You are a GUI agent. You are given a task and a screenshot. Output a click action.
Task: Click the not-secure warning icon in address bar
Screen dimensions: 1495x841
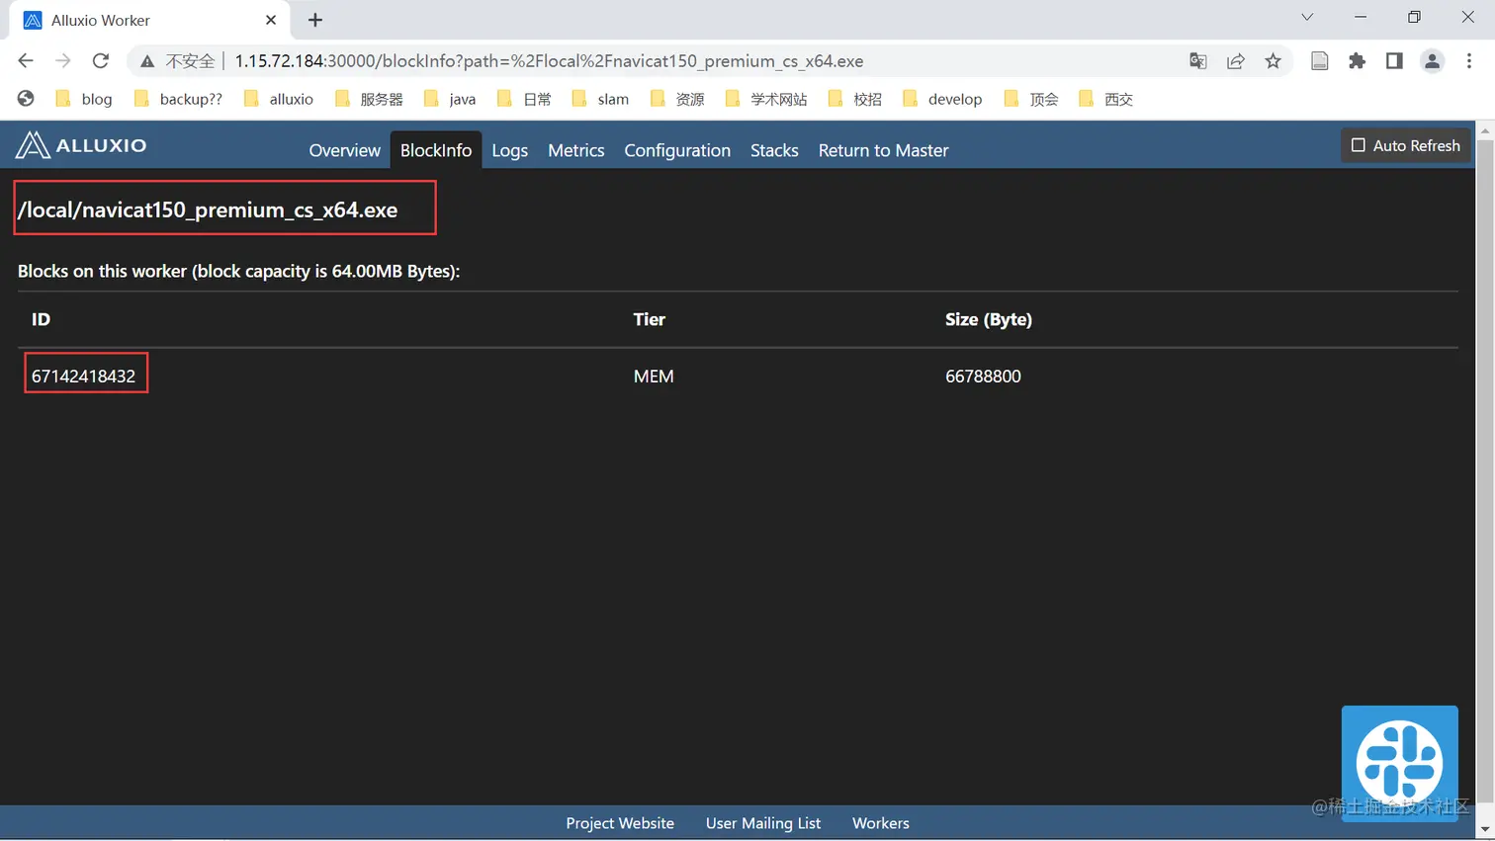coord(147,61)
